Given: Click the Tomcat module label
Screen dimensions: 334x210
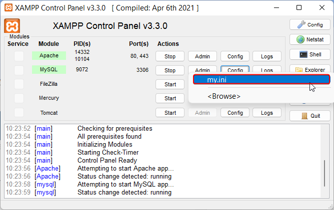Looking at the screenshot, I should click(x=49, y=113).
